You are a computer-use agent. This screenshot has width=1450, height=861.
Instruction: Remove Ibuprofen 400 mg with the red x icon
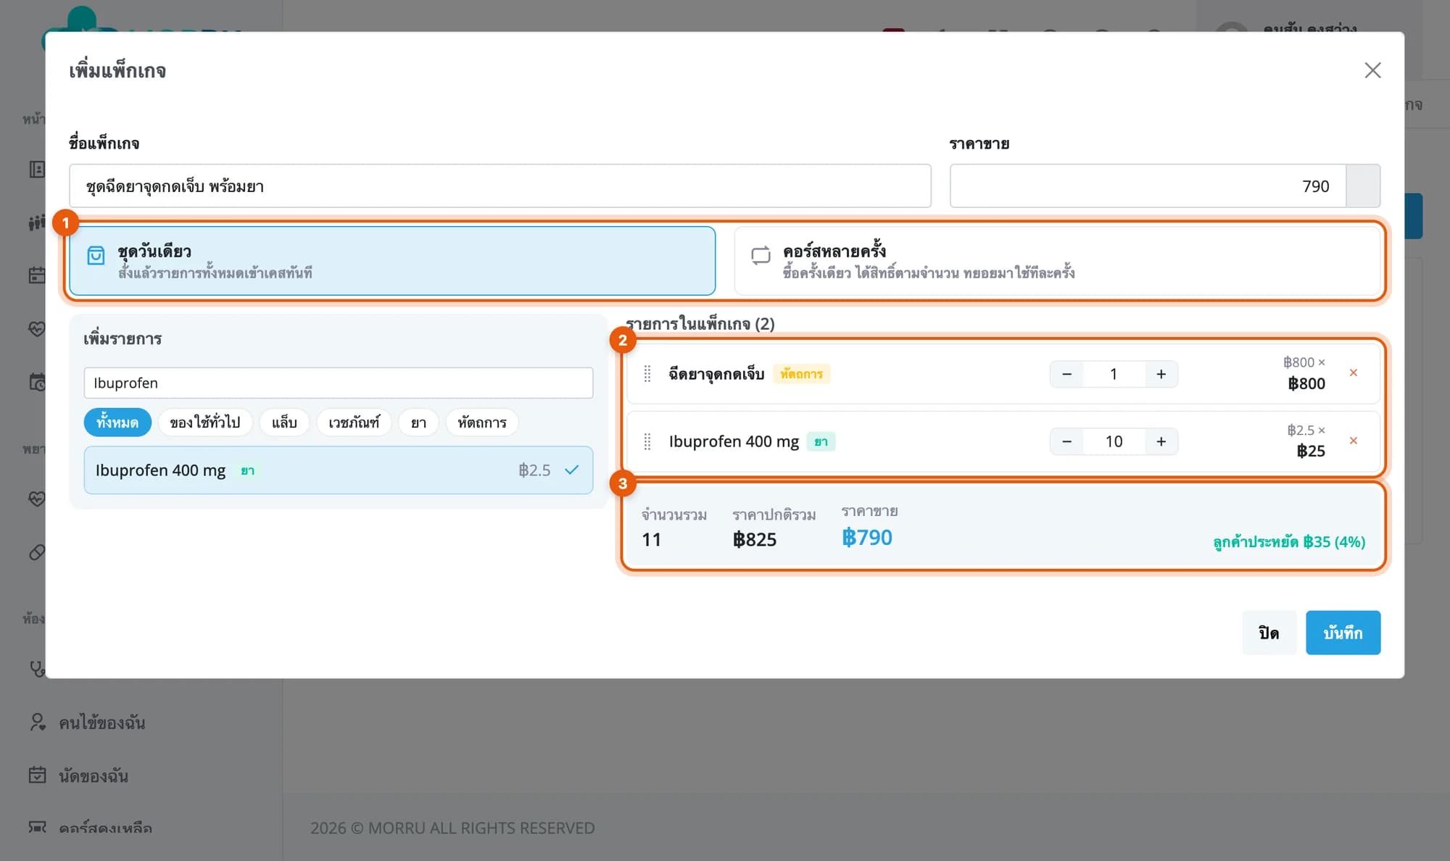[x=1354, y=441]
